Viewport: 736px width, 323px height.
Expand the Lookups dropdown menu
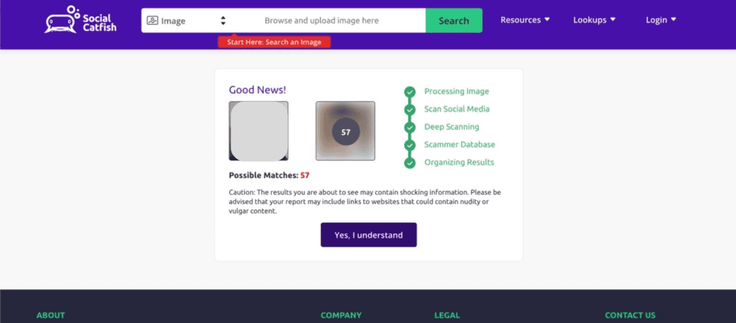(x=594, y=20)
